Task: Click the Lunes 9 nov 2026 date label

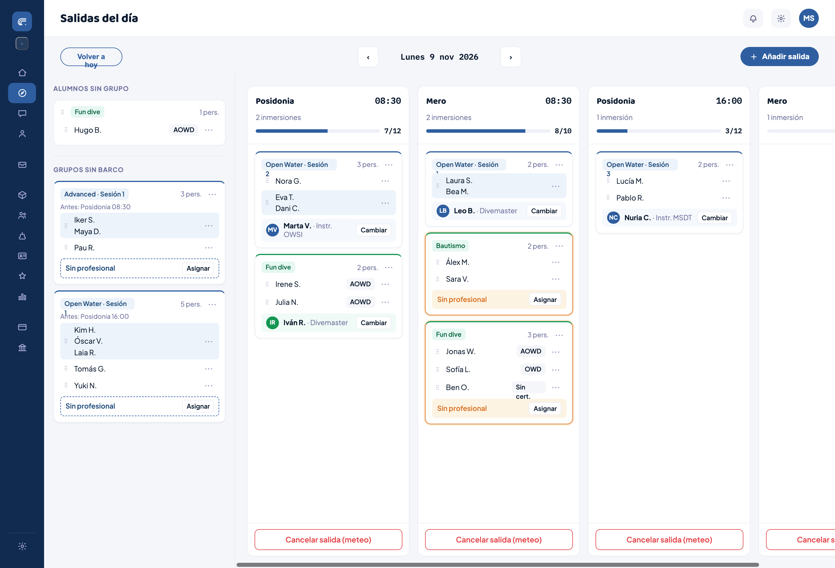Action: (x=440, y=57)
